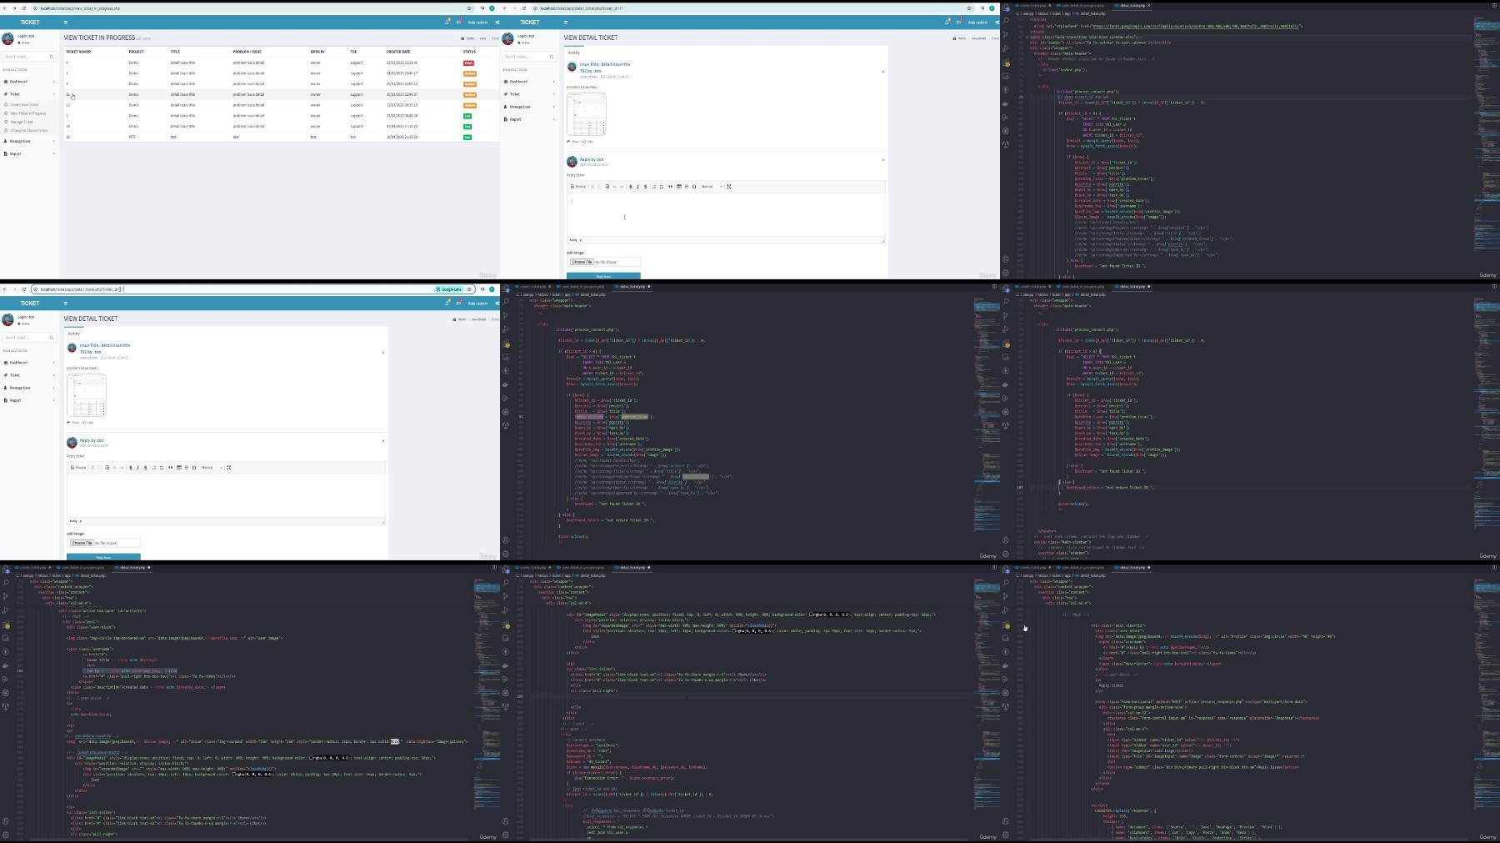Click the red High status badge
Viewport: 1500px width, 843px height.
coord(468,63)
